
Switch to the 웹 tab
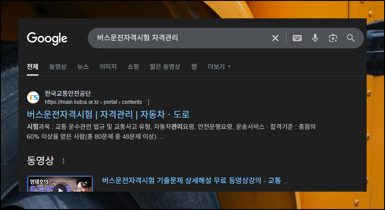click(x=194, y=67)
